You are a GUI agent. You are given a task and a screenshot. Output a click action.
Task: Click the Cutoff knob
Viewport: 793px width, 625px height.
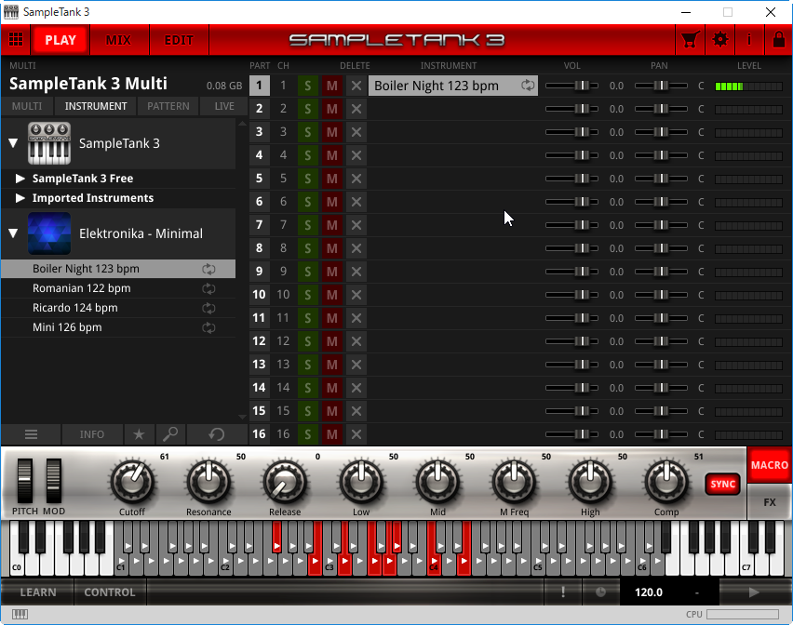[132, 481]
